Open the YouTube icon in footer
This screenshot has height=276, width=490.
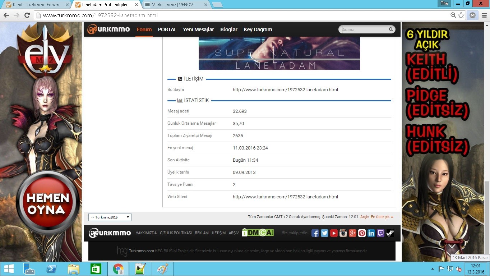(334, 233)
